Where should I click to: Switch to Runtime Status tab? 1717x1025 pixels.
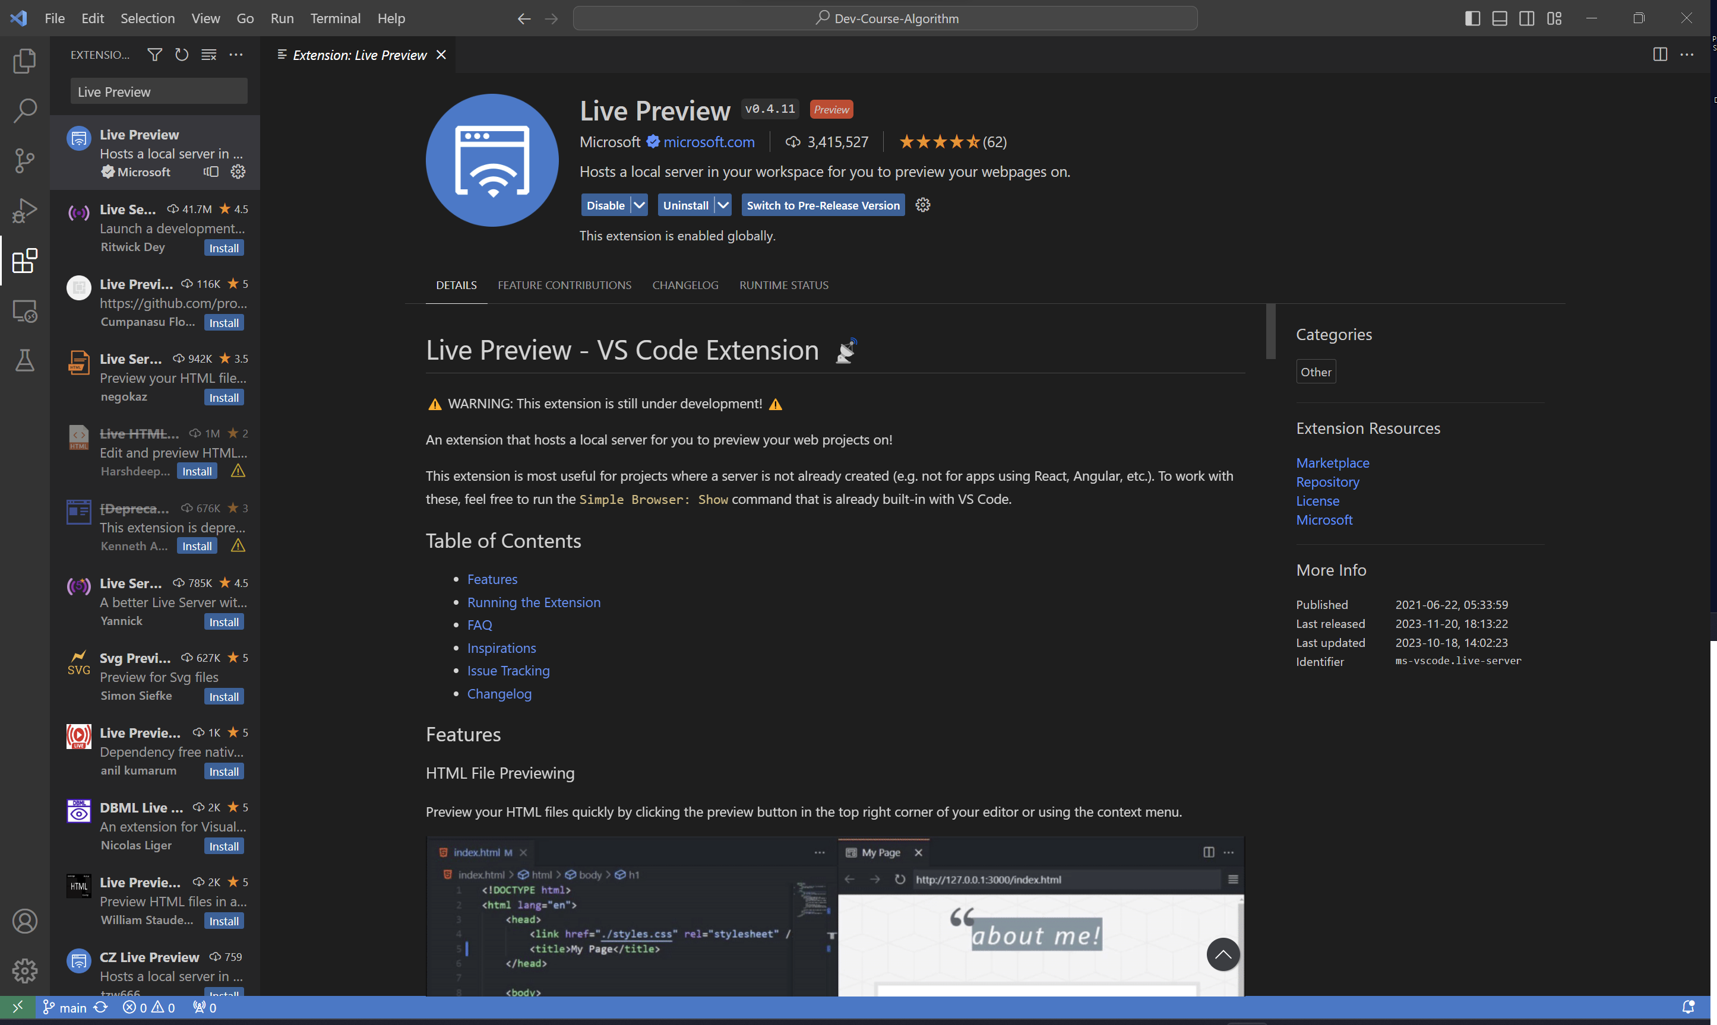(783, 285)
